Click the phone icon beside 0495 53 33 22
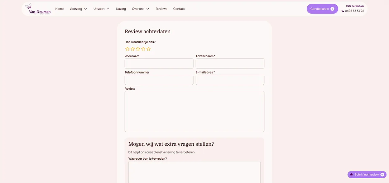The image size is (389, 183). [x=343, y=11]
